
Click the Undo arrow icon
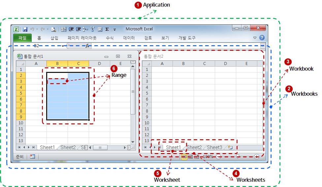pos(32,29)
